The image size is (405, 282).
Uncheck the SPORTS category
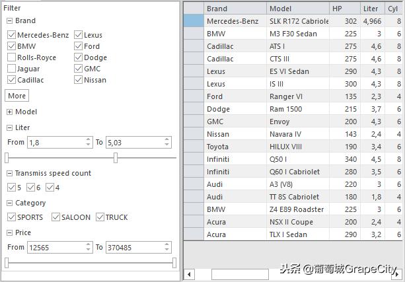coord(11,217)
